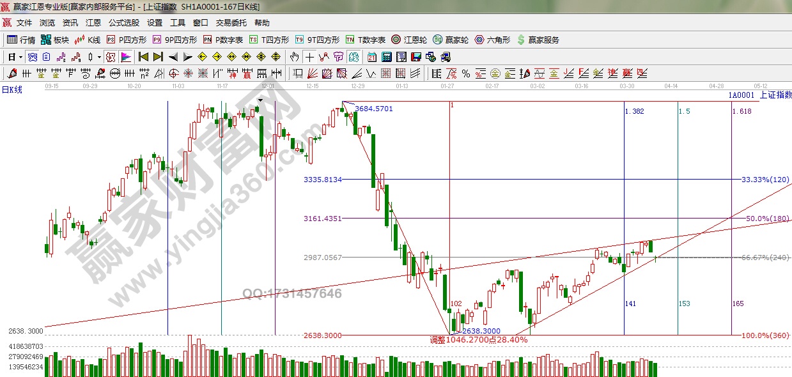Select the percent (%) drawing tool
The width and height of the screenshot is (792, 377).
pyautogui.click(x=466, y=73)
